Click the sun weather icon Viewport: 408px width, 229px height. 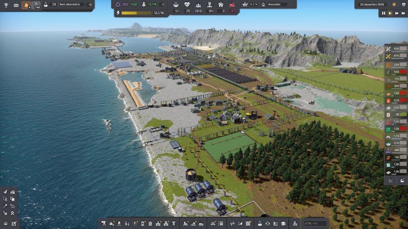(394, 4)
